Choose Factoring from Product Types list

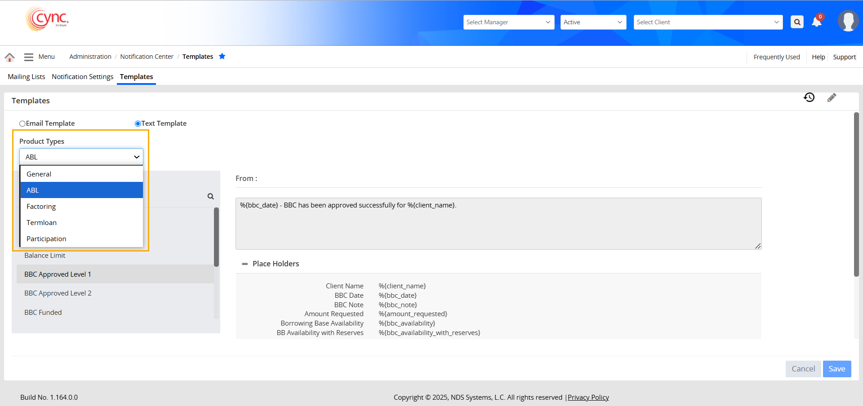(41, 207)
